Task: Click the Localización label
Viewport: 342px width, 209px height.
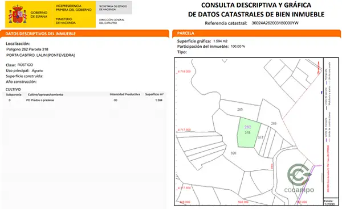Action: pos(18,44)
